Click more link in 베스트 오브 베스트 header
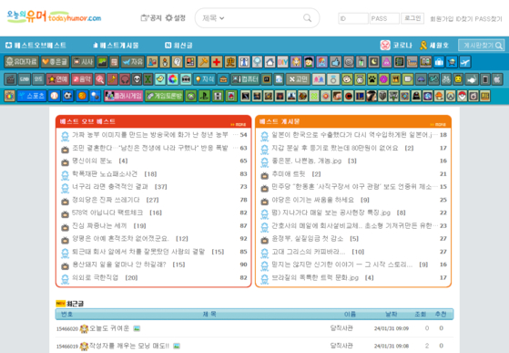This screenshot has width=509, height=353. coord(239,124)
